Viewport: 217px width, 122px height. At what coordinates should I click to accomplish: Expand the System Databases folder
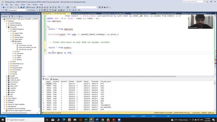(x=7, y=23)
